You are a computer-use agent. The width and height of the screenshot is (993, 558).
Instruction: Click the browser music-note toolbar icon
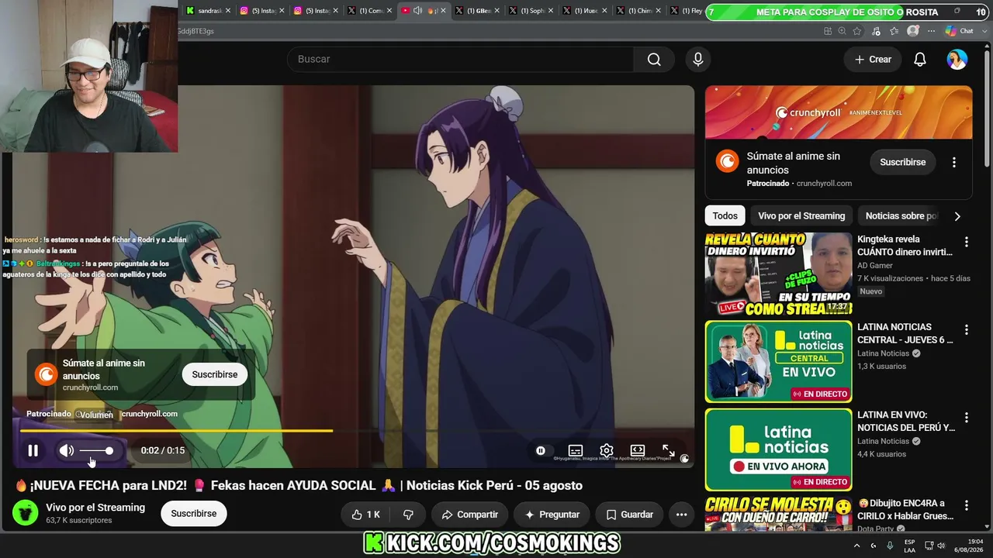click(x=876, y=31)
